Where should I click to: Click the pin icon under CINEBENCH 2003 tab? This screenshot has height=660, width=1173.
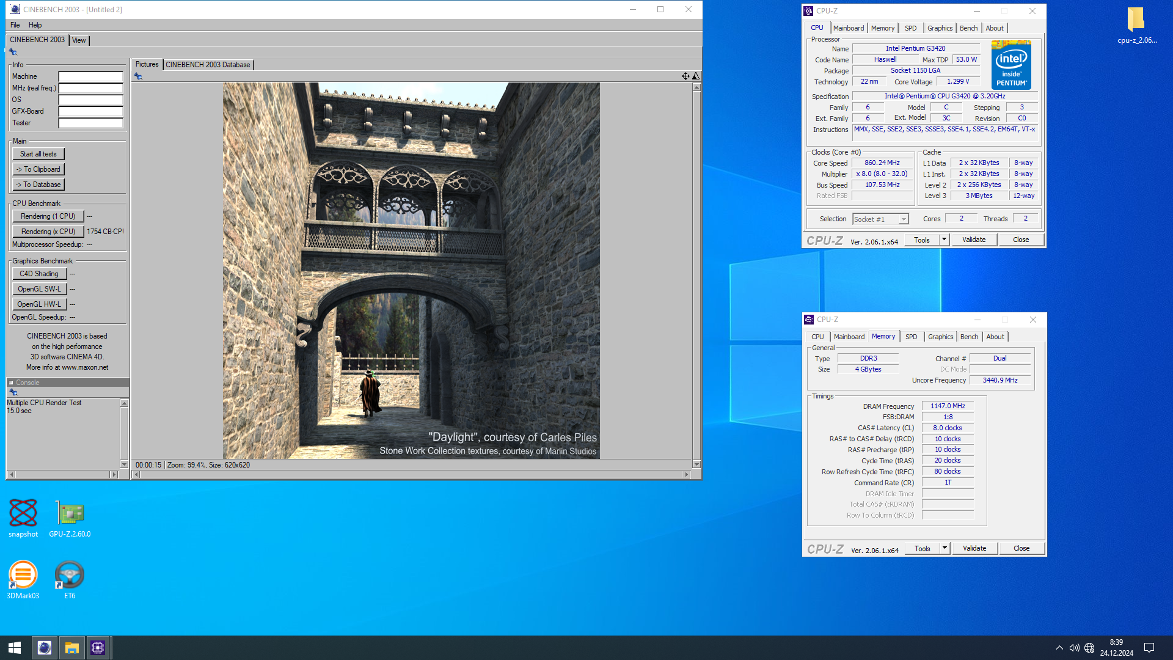pos(13,52)
